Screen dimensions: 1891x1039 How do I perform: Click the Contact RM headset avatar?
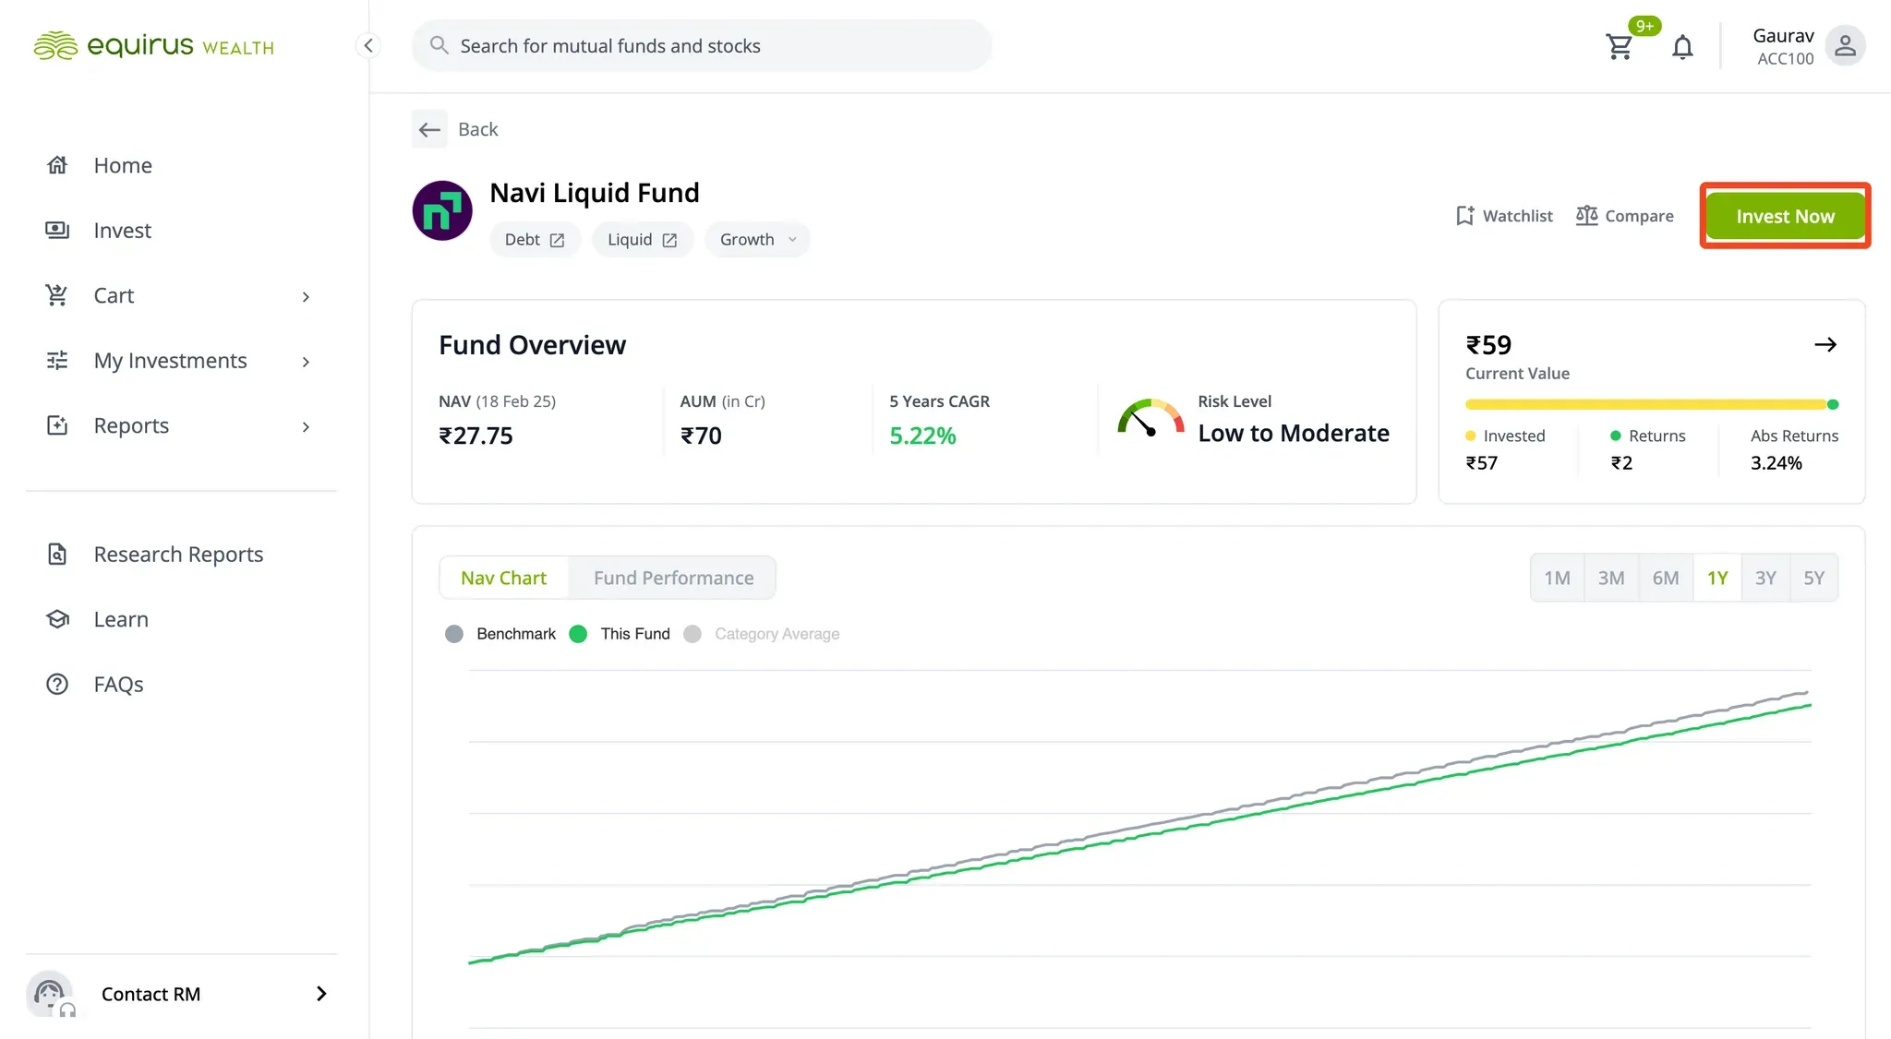[50, 994]
